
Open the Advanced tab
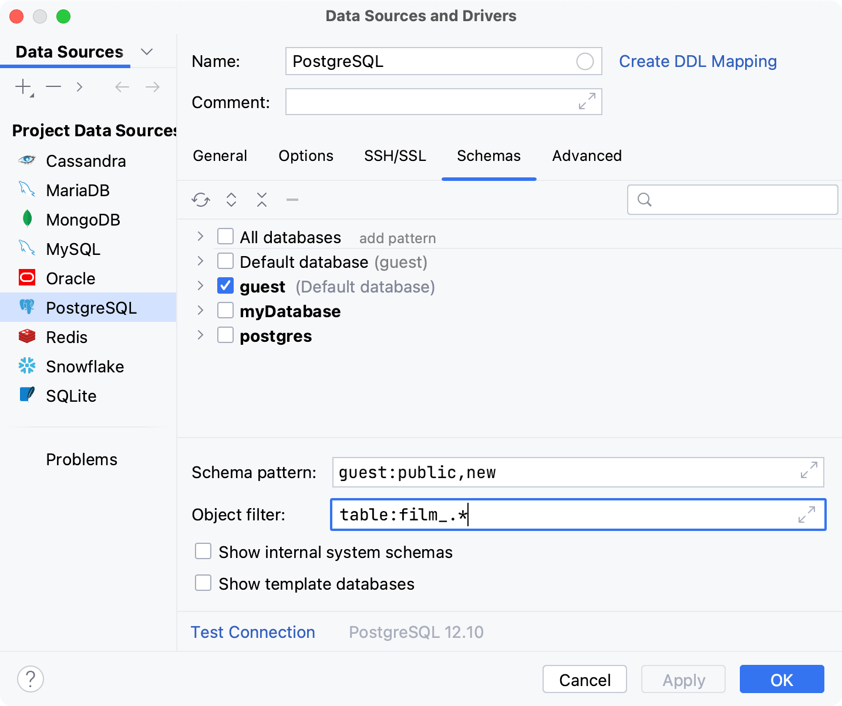tap(586, 156)
